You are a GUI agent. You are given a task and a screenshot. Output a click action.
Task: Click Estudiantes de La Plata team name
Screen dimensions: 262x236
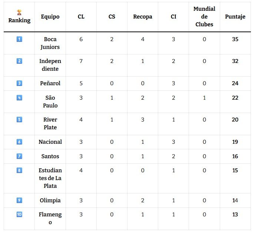pos(50,178)
